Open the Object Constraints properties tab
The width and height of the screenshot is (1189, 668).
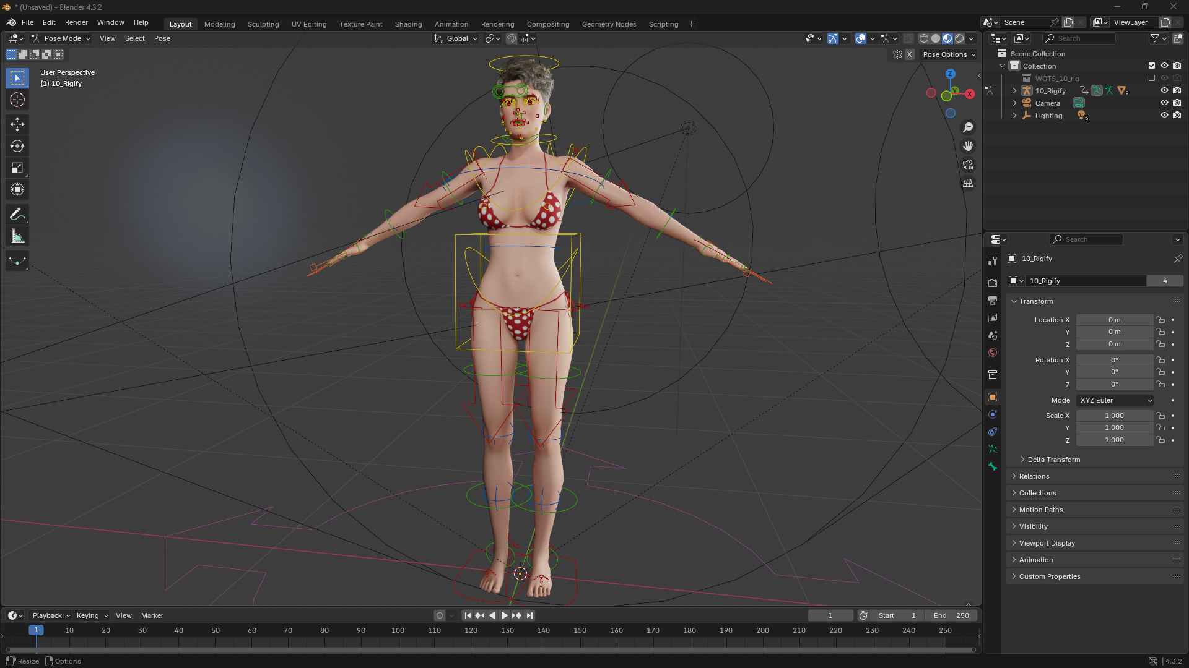tap(993, 432)
